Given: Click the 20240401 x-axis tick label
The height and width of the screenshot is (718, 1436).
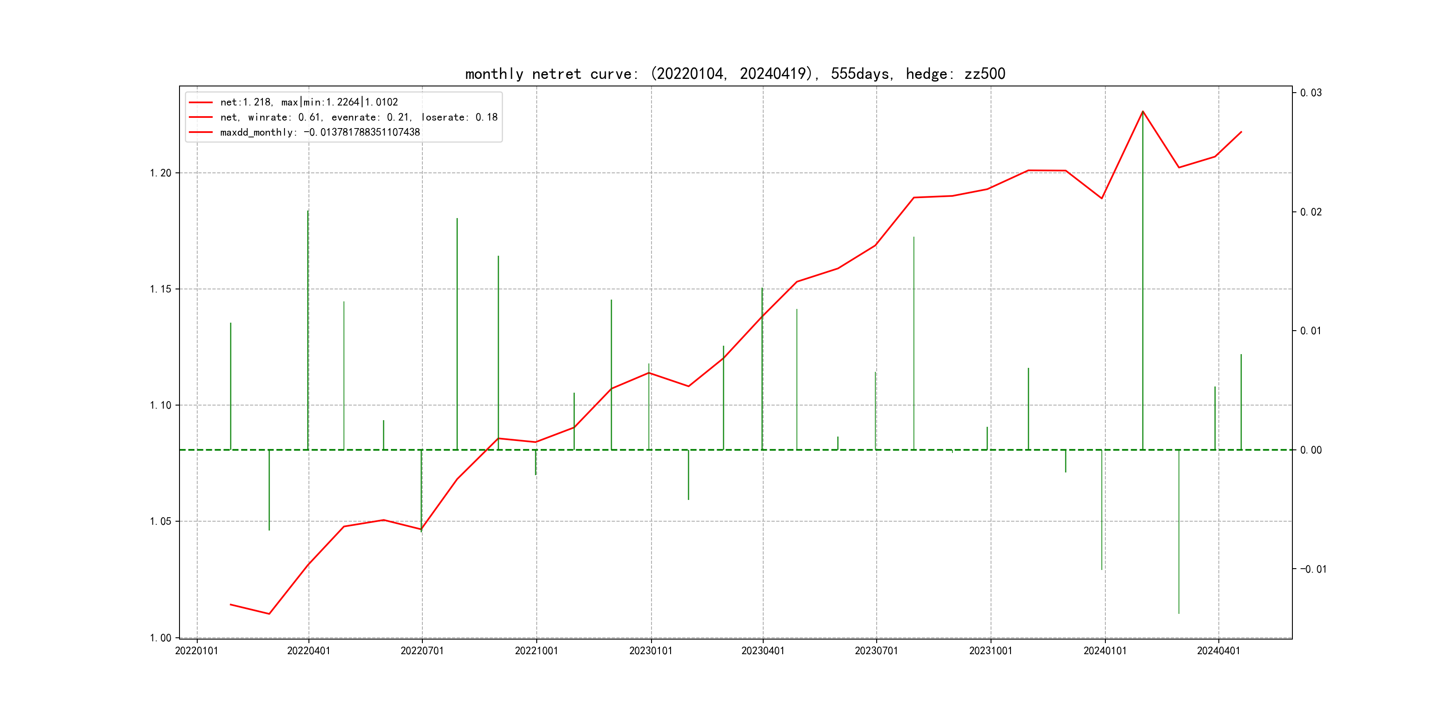Looking at the screenshot, I should pyautogui.click(x=1218, y=651).
